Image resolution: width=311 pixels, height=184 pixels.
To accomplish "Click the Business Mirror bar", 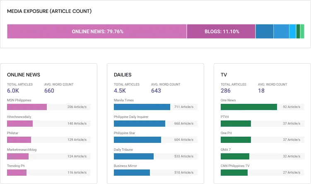I will click(132, 172).
